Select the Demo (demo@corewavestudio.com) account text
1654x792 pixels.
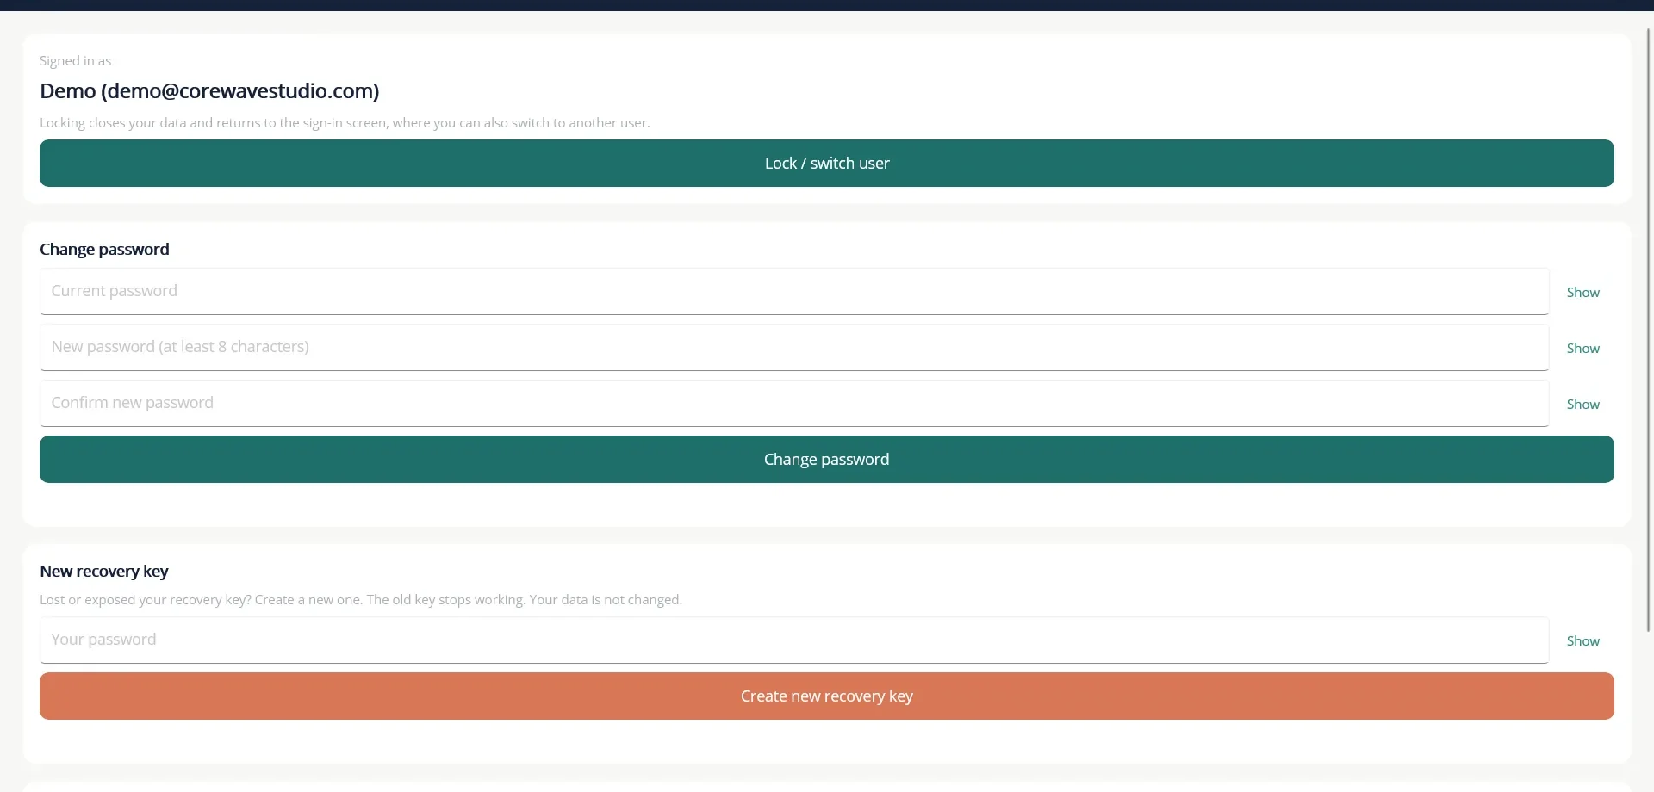click(209, 90)
